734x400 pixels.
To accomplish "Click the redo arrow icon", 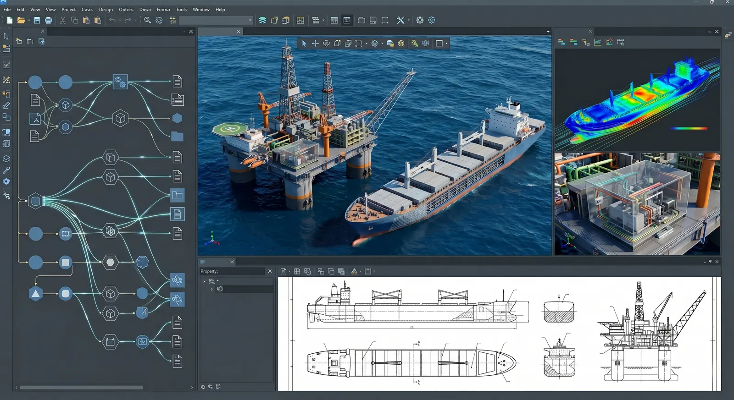I will 128,20.
